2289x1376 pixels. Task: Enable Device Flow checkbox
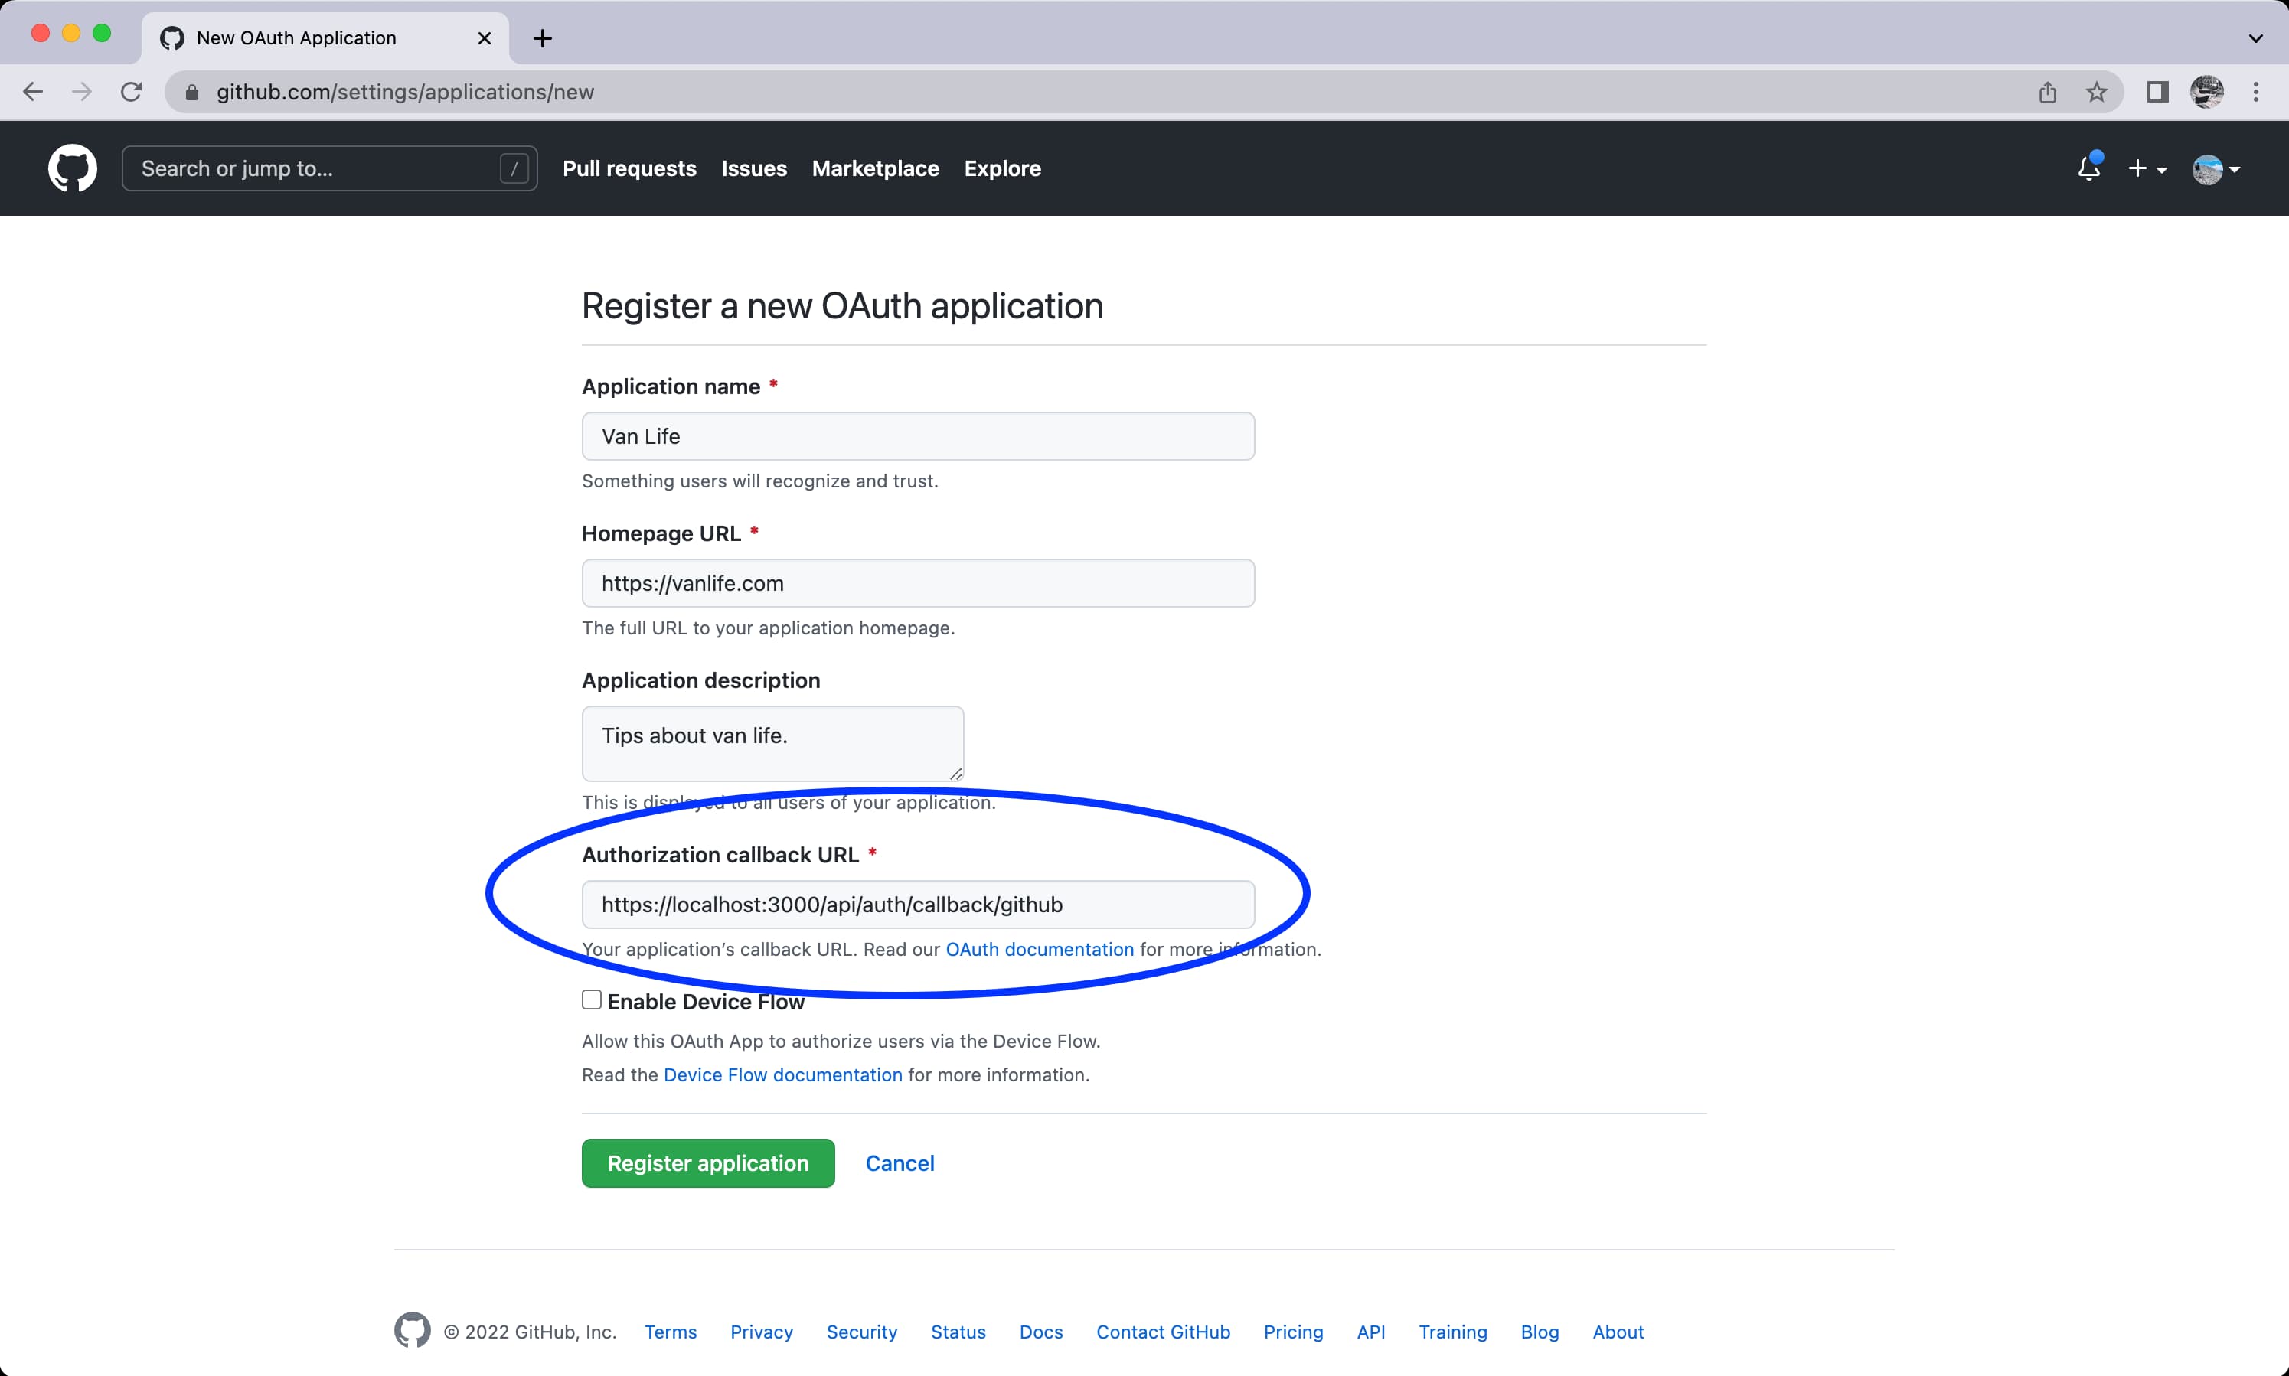tap(592, 999)
